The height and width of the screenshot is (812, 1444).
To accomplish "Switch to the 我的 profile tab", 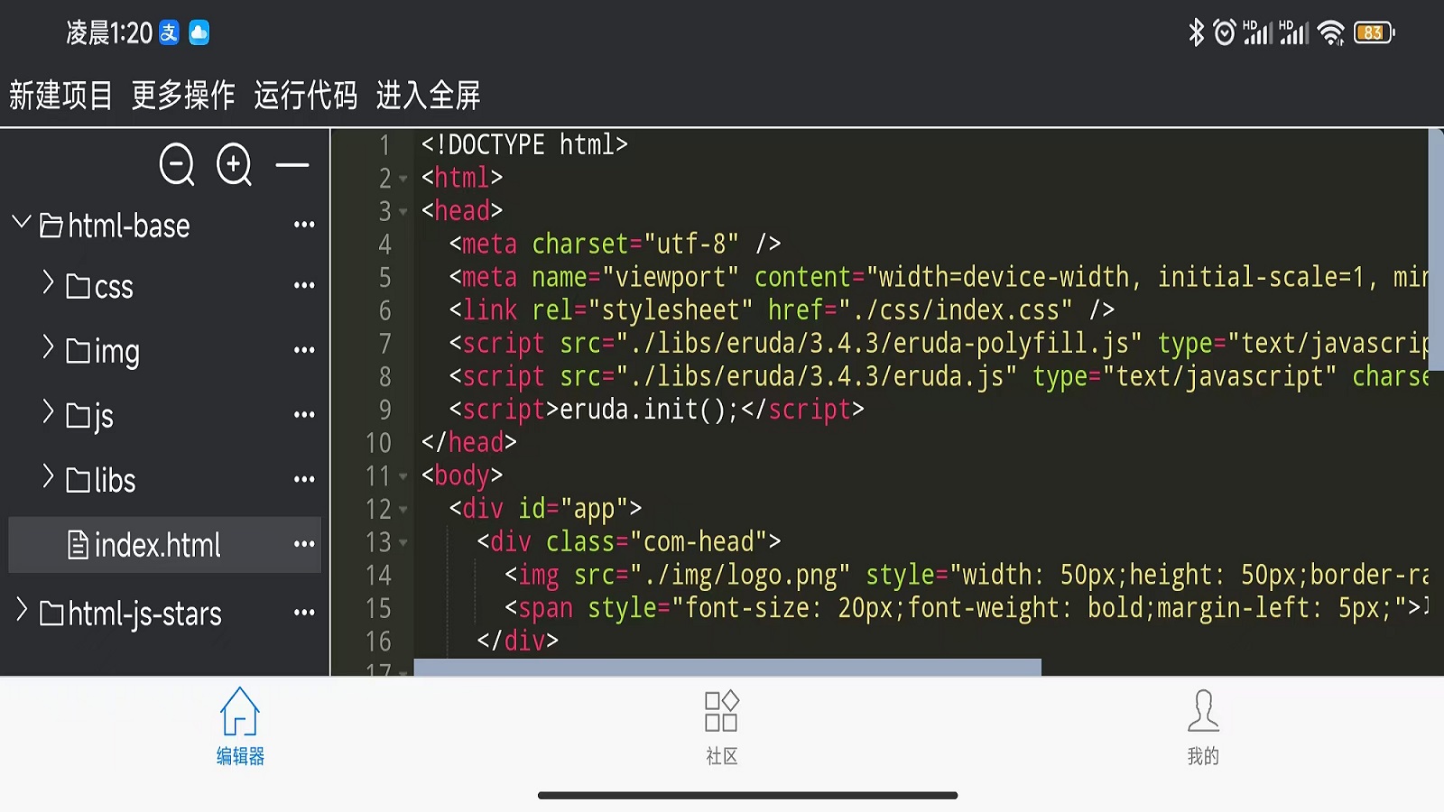I will 1203,727.
